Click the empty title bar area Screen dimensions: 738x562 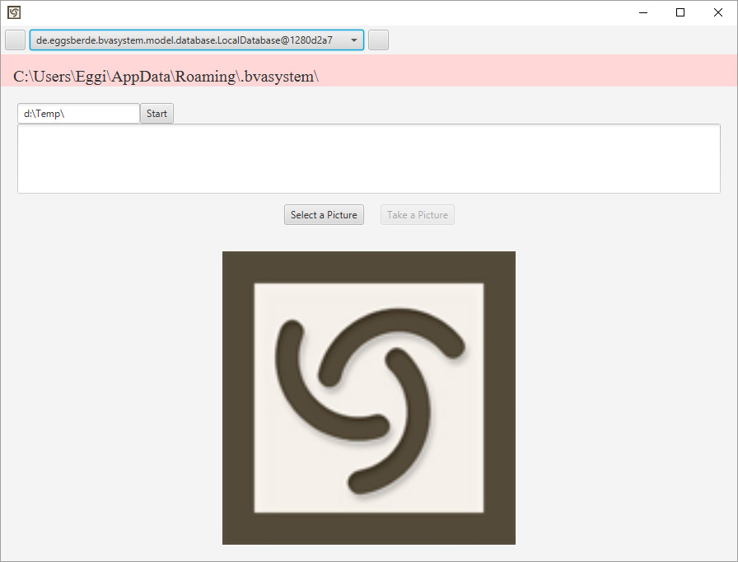click(329, 12)
